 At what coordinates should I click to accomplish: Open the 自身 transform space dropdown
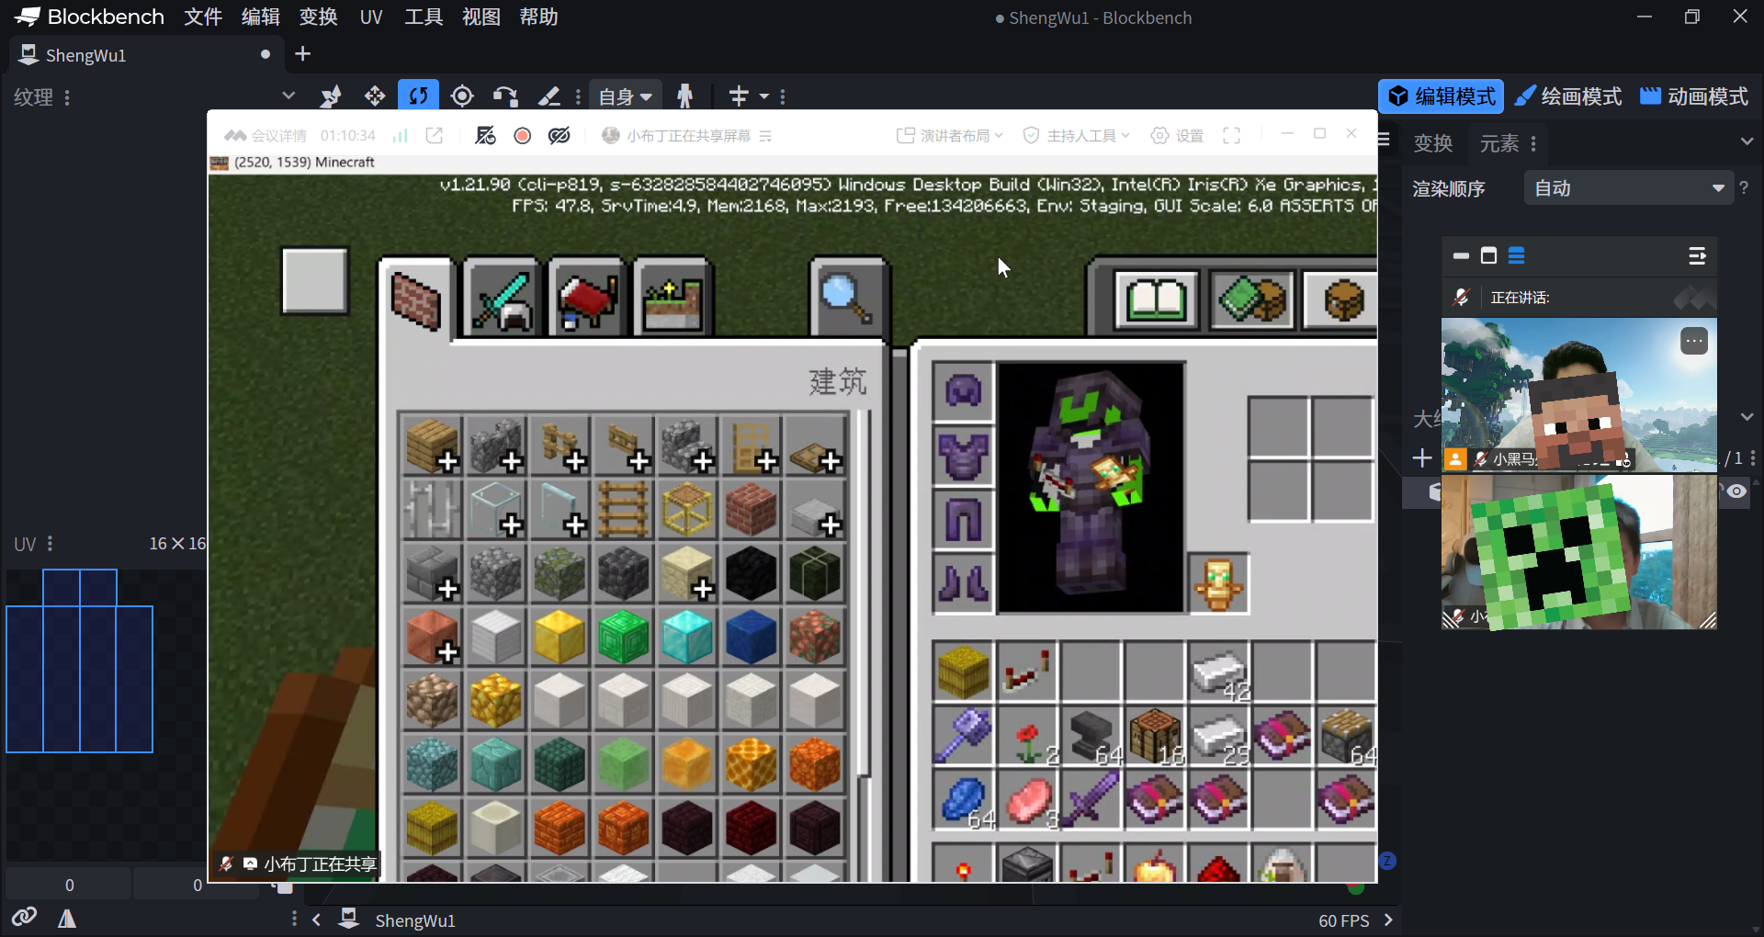tap(625, 96)
